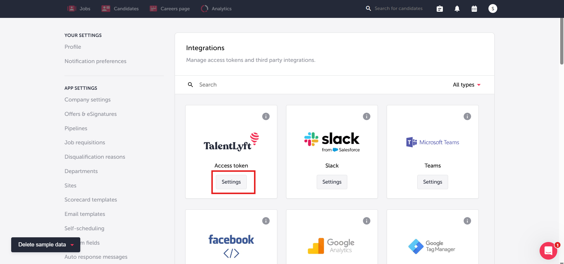564x264 pixels.
Task: Expand the All types filter dropdown
Action: [467, 85]
